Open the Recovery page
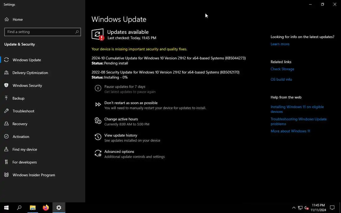The height and width of the screenshot is (213, 341). pos(43,124)
